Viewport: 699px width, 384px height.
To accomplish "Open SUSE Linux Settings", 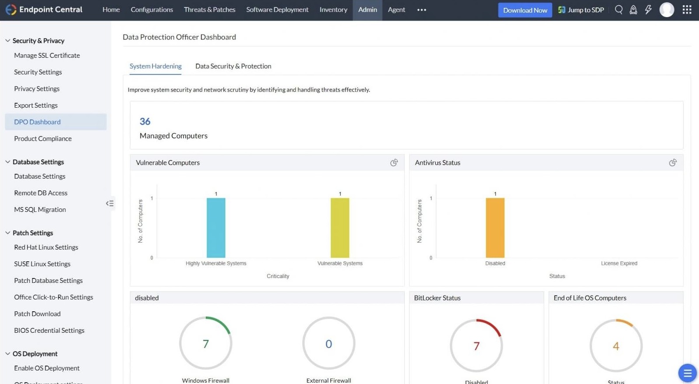I will [x=42, y=264].
